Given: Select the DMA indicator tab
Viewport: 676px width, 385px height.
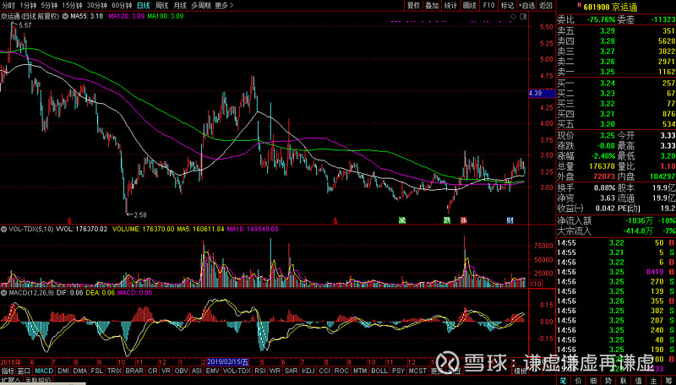Looking at the screenshot, I should tap(79, 371).
